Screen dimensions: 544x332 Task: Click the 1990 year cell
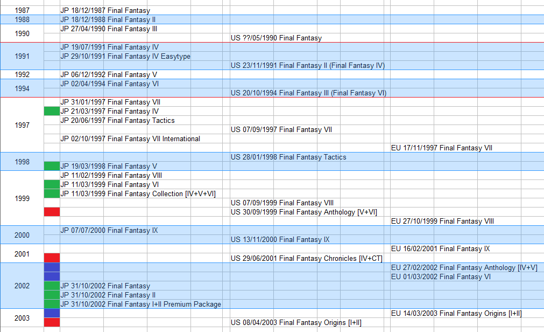tap(22, 33)
